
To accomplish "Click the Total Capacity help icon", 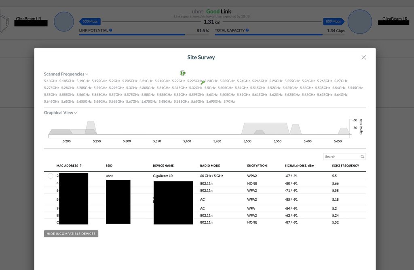I will [x=247, y=30].
